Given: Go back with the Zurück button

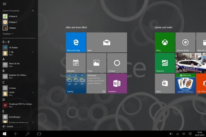Looking at the screenshot, I should (x=8, y=126).
